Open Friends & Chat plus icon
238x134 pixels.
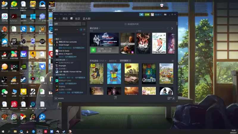pyautogui.click(x=173, y=98)
